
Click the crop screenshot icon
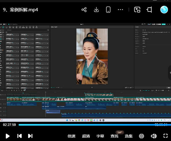point(149,10)
